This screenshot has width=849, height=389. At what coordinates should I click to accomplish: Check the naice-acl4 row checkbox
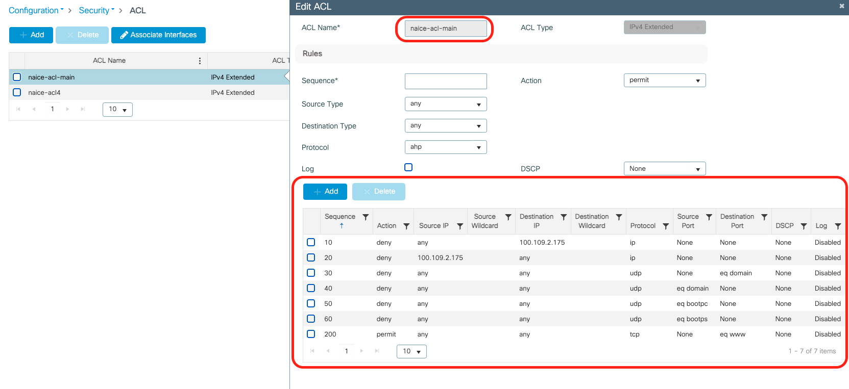click(17, 92)
